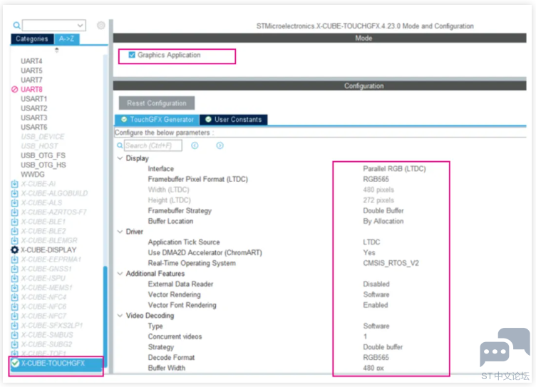Click the External Data Reader value Disabled

(376, 284)
